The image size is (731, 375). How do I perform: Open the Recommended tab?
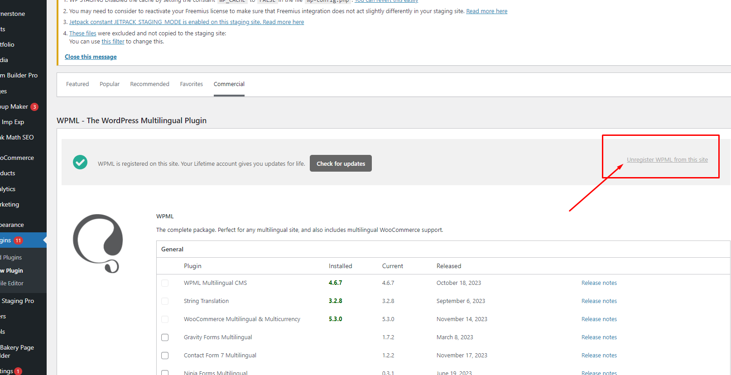[x=149, y=84]
